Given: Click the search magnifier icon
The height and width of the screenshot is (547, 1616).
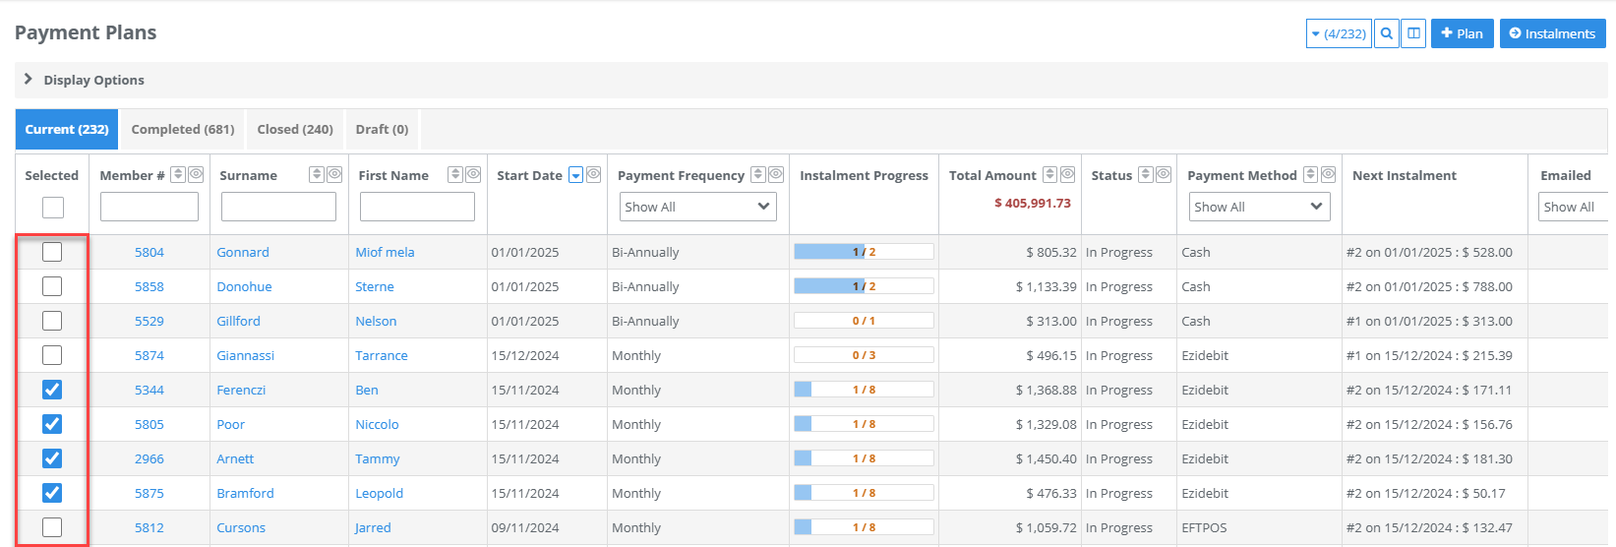Looking at the screenshot, I should point(1386,33).
